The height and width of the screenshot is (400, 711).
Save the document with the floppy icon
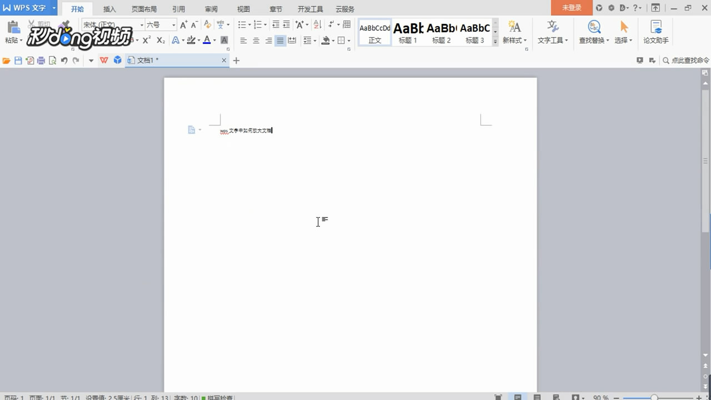pyautogui.click(x=18, y=61)
